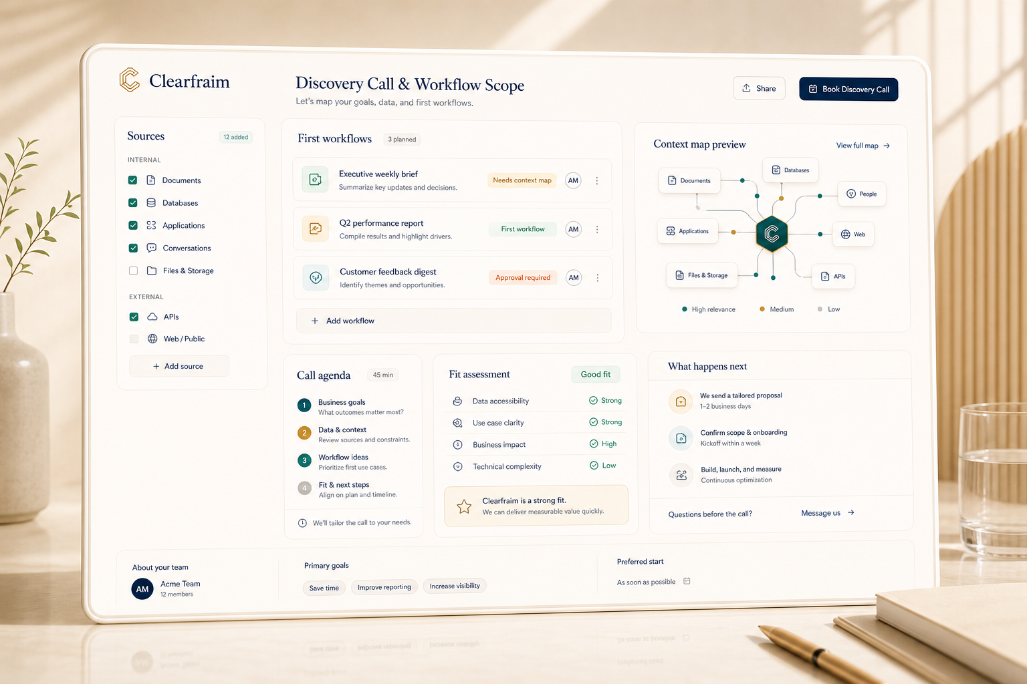The height and width of the screenshot is (684, 1027).
Task: Click the central Clearfraim hexagon map node
Action: (772, 234)
